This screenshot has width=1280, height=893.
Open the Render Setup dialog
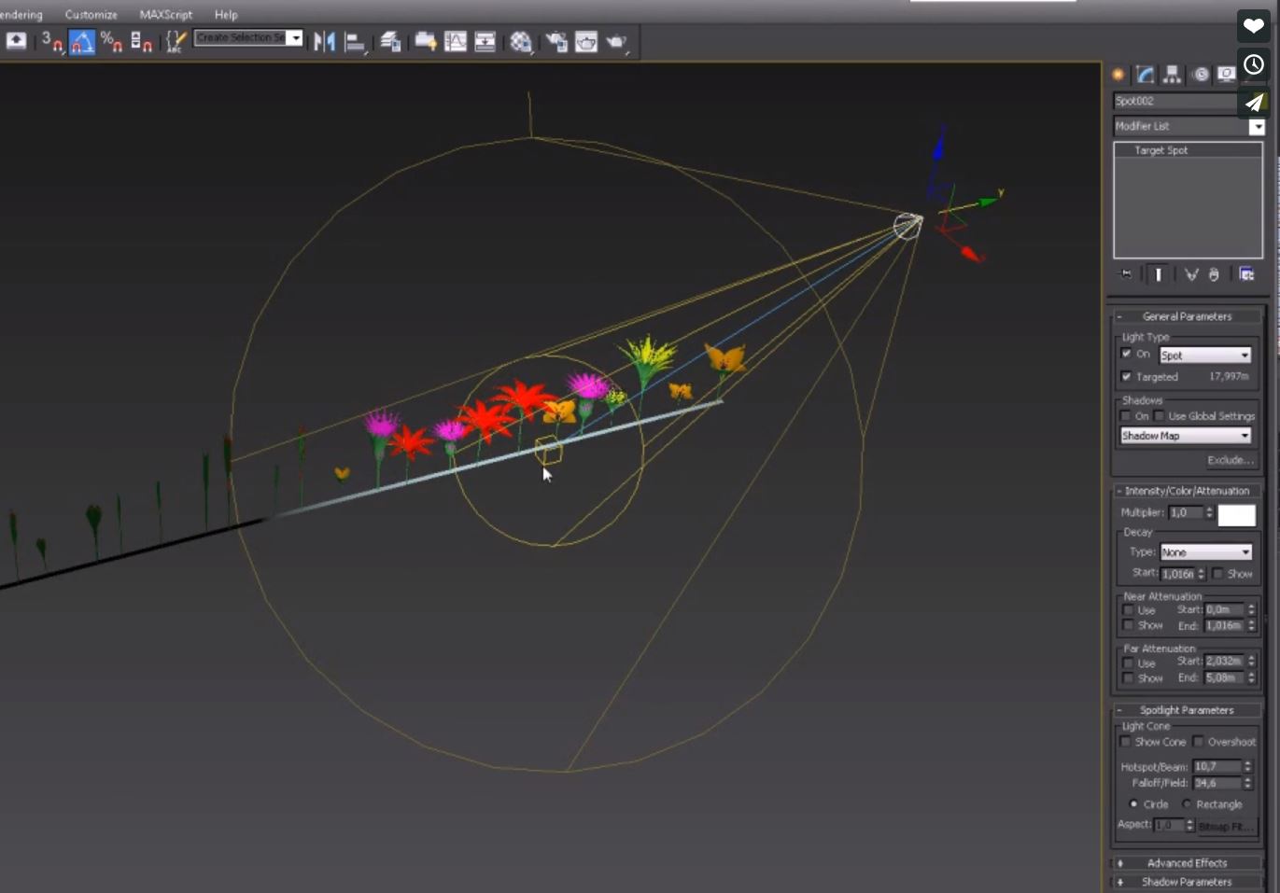point(556,41)
